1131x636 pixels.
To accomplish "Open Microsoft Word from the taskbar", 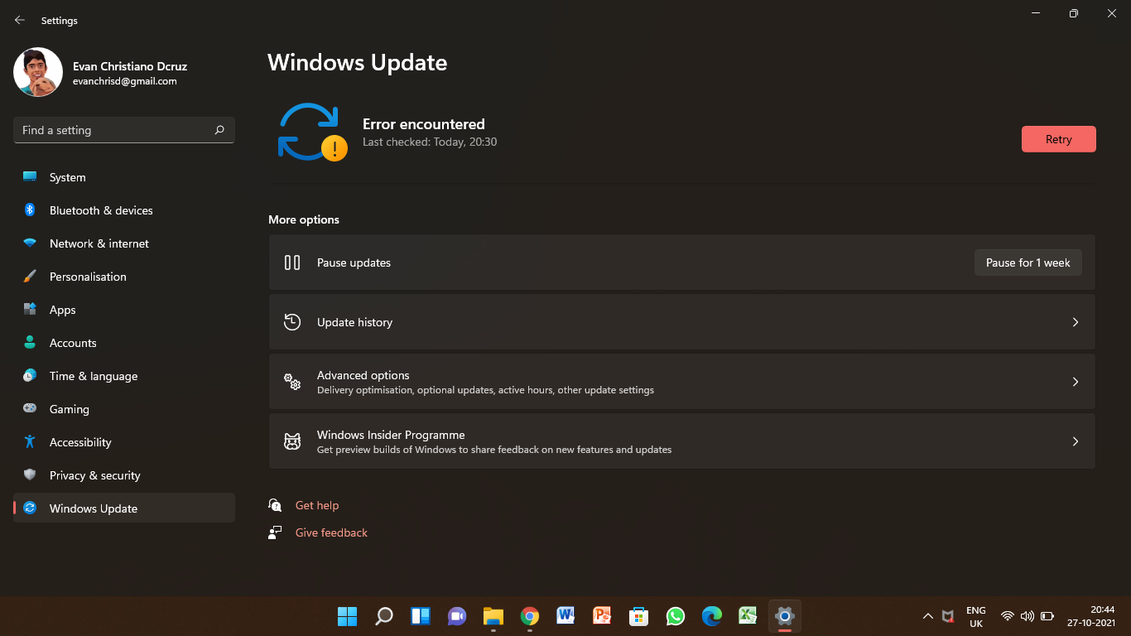I will click(x=565, y=616).
